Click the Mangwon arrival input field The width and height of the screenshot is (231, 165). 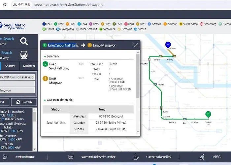[x=17, y=90]
